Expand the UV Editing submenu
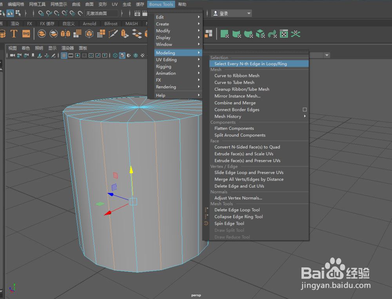This screenshot has height=299, width=392. (x=178, y=60)
